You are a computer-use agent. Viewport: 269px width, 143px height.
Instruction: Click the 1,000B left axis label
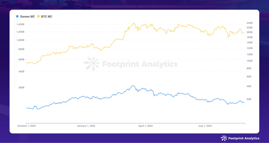20,40
